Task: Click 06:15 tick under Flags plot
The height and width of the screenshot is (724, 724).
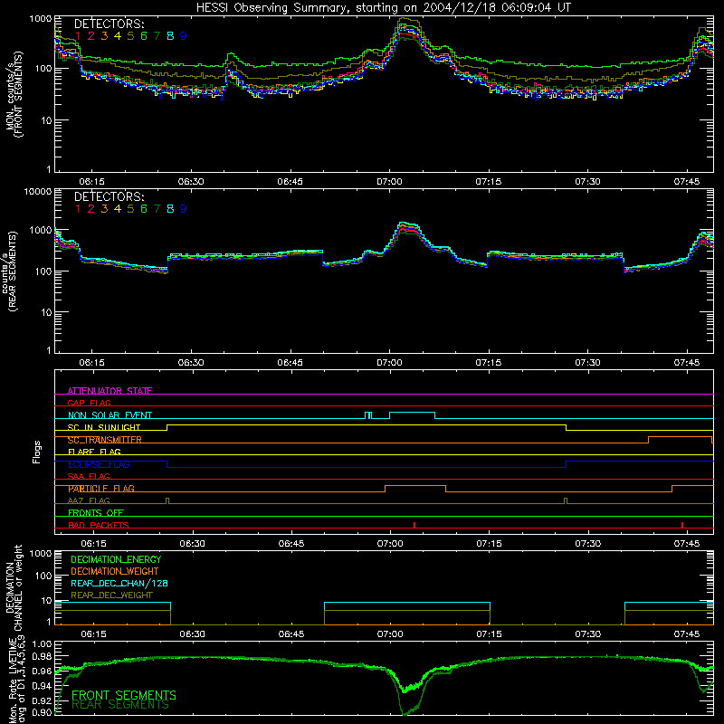Action: 93,544
